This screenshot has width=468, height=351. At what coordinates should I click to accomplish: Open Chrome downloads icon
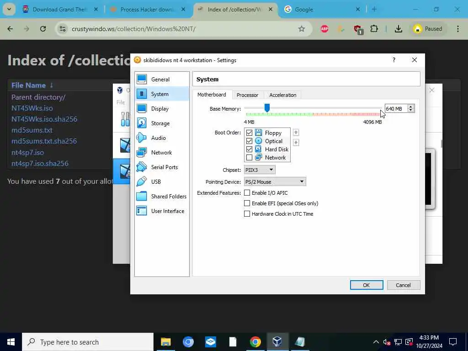[398, 29]
